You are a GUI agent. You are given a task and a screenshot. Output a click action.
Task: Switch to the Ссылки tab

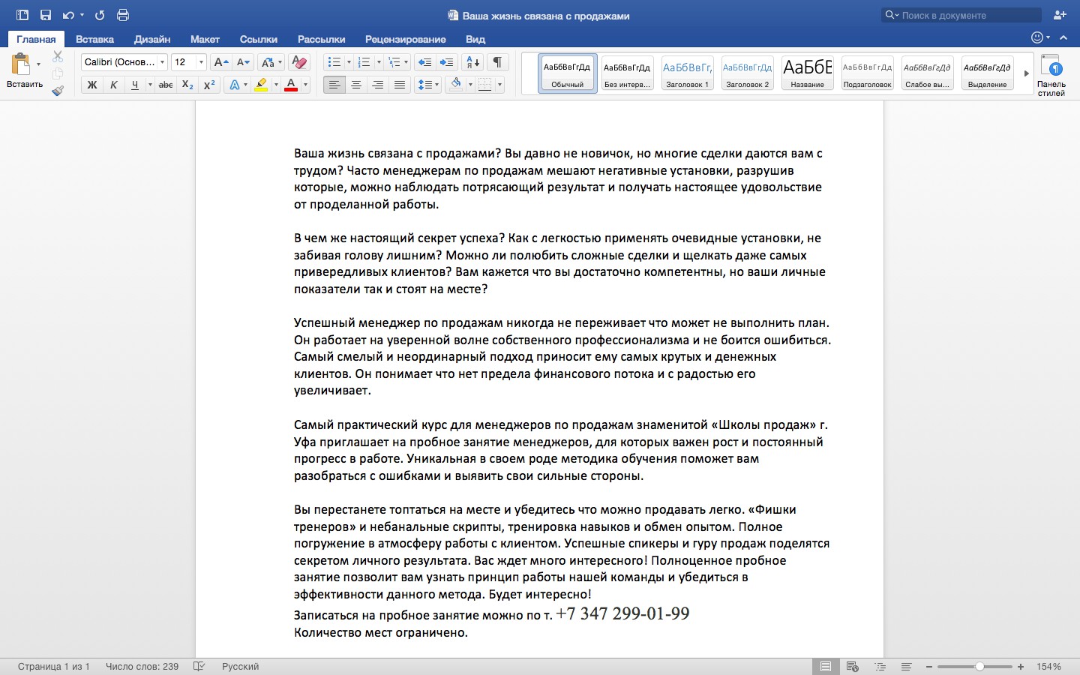pos(259,39)
